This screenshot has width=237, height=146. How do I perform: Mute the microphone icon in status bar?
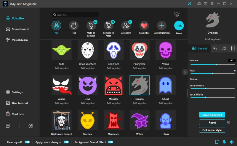tap(224, 142)
